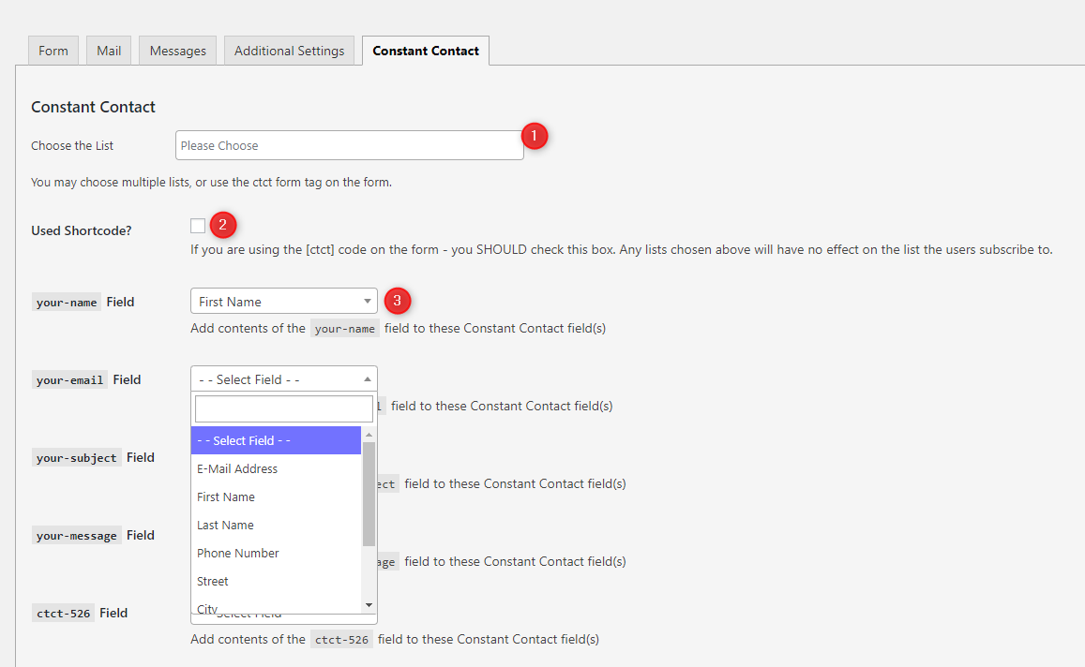
Task: Click the dropdown list scroll up arrow
Action: click(369, 434)
